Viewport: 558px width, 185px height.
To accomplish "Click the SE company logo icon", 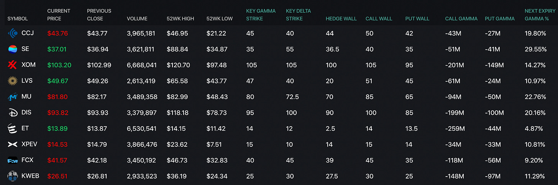I will tap(13, 49).
